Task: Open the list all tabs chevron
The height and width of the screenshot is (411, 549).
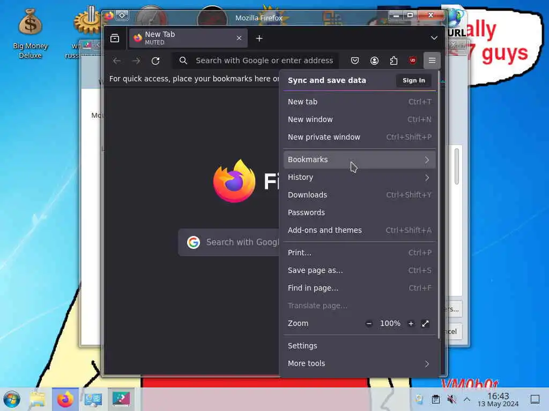Action: (x=434, y=38)
